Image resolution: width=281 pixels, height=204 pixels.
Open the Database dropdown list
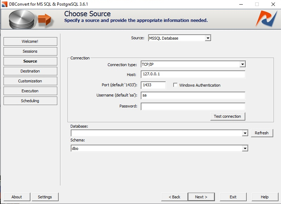(x=159, y=133)
